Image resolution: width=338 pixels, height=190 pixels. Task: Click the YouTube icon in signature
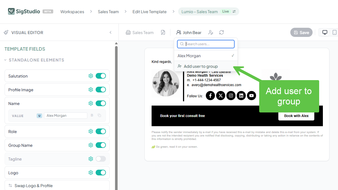(x=251, y=96)
